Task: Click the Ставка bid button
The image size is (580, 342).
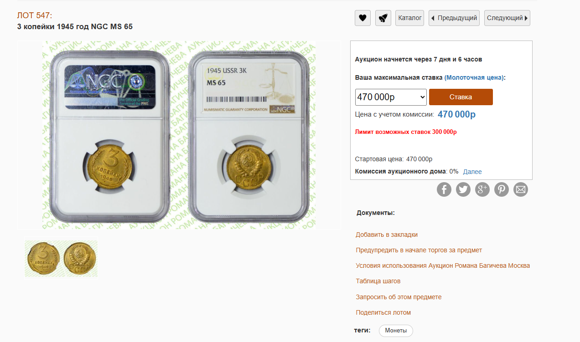Action: click(x=461, y=97)
